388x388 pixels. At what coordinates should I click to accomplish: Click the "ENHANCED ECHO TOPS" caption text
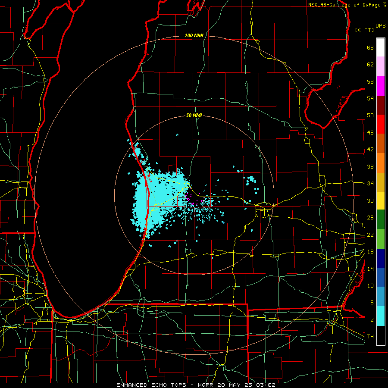tap(151, 385)
